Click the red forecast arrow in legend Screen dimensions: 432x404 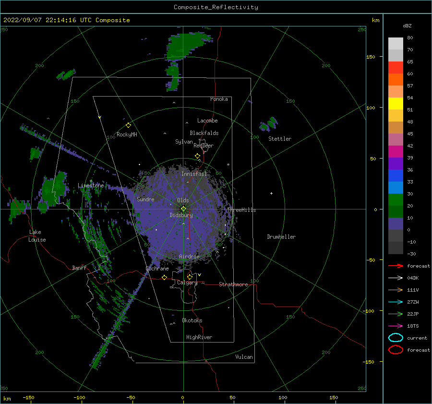click(396, 266)
